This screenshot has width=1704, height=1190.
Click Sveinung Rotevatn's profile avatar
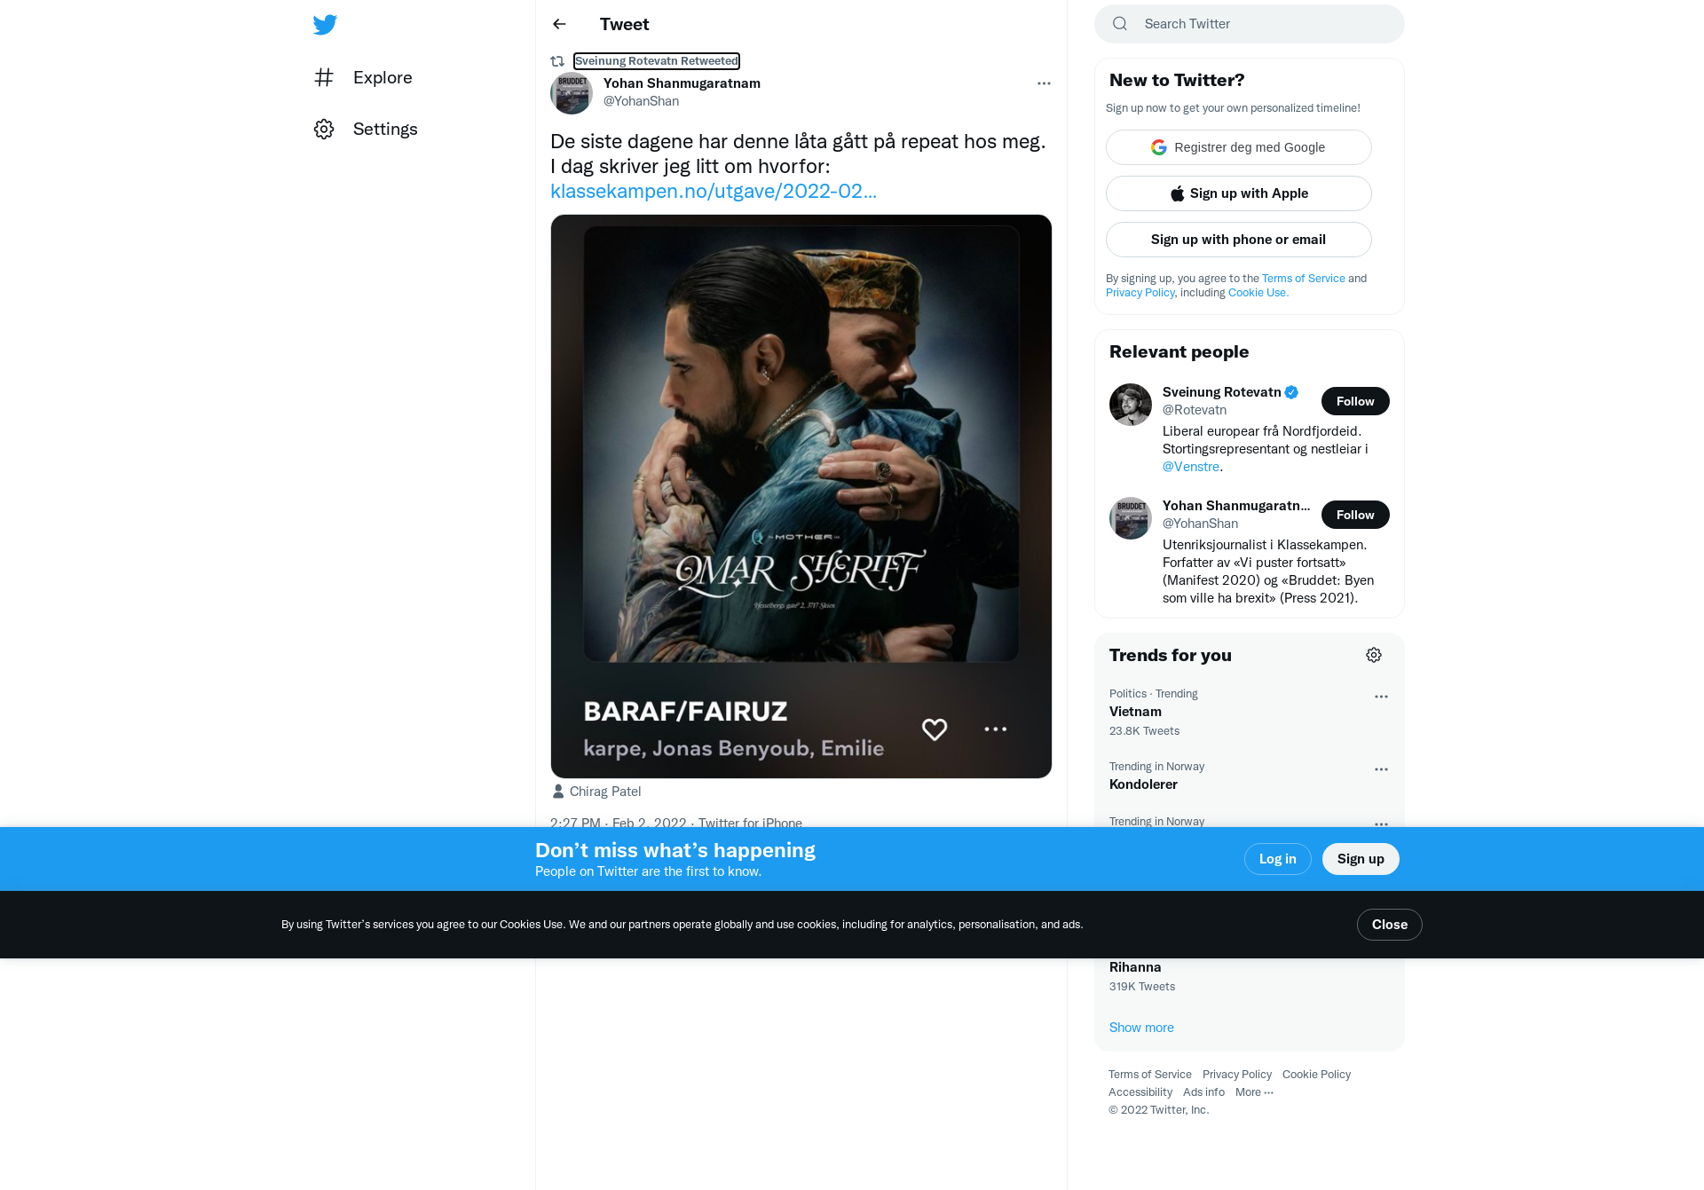1131,405
